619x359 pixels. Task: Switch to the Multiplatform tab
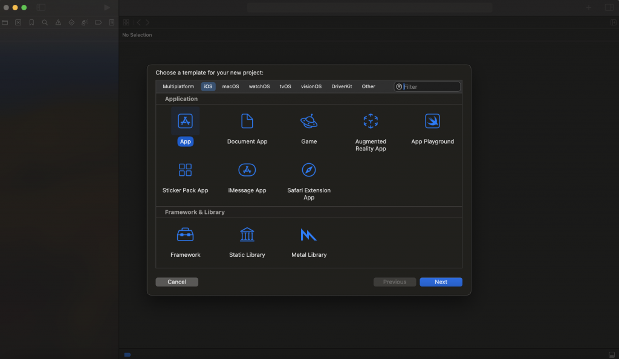click(178, 86)
